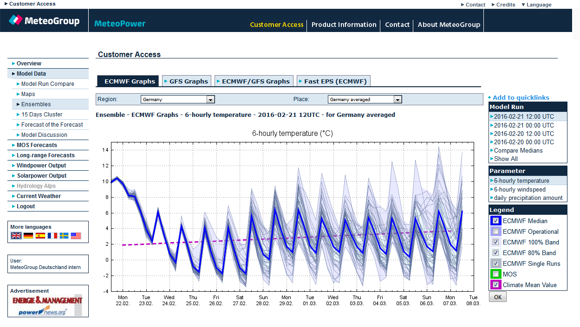Switch to GFS Graphs tab

(186, 81)
